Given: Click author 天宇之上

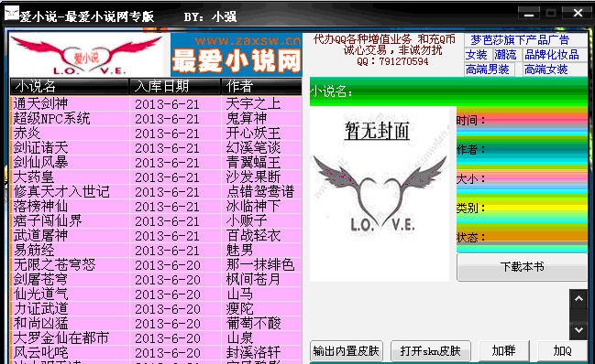Looking at the screenshot, I should coord(253,103).
